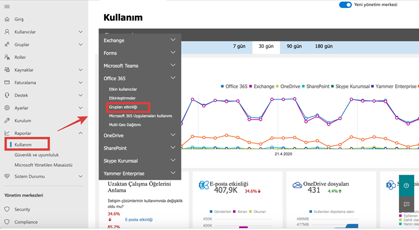Expand the Forms reports chevron
Image resolution: width=419 pixels, height=230 pixels.
tap(173, 53)
